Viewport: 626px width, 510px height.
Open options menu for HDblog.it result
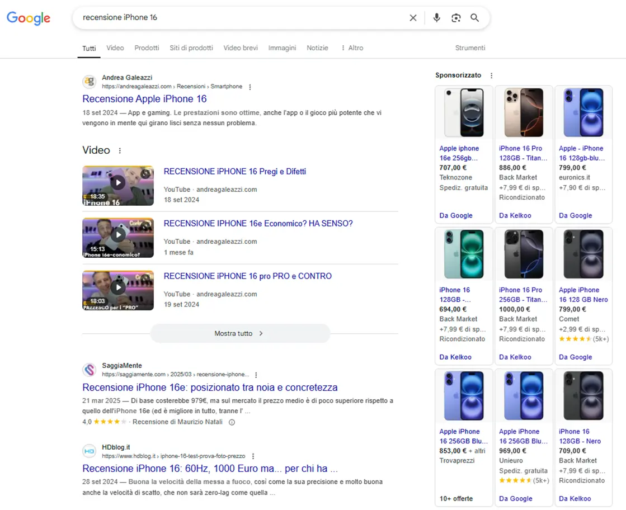pos(253,456)
